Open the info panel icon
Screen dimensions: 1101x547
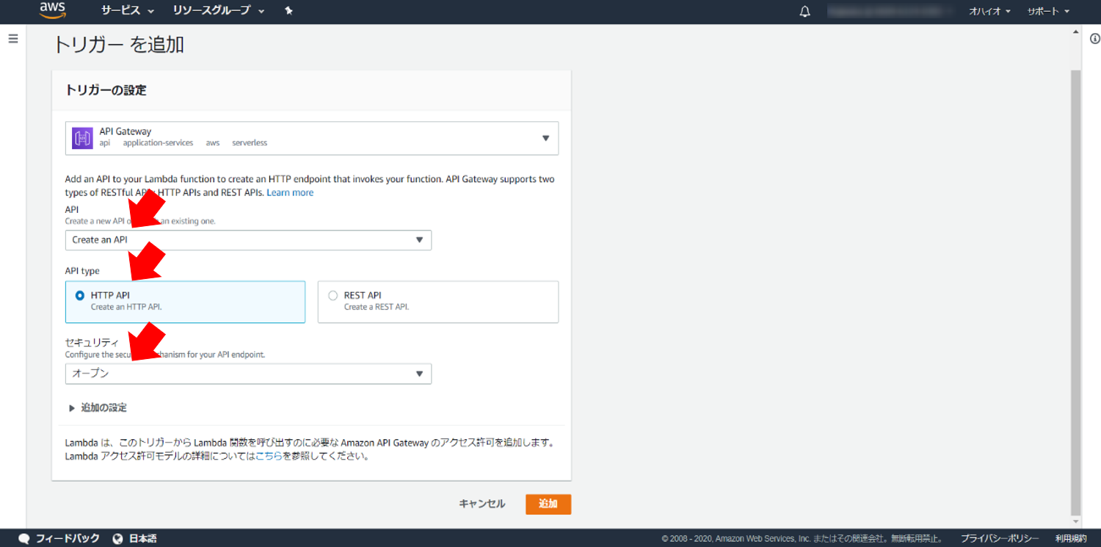[1094, 39]
